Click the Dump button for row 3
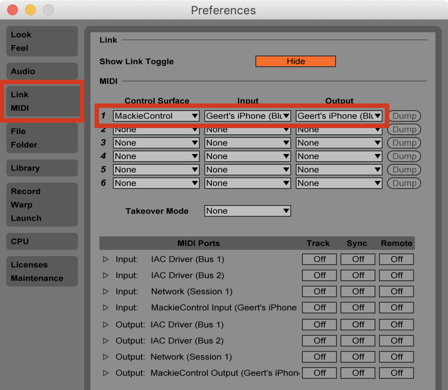The image size is (448, 390). tap(404, 143)
